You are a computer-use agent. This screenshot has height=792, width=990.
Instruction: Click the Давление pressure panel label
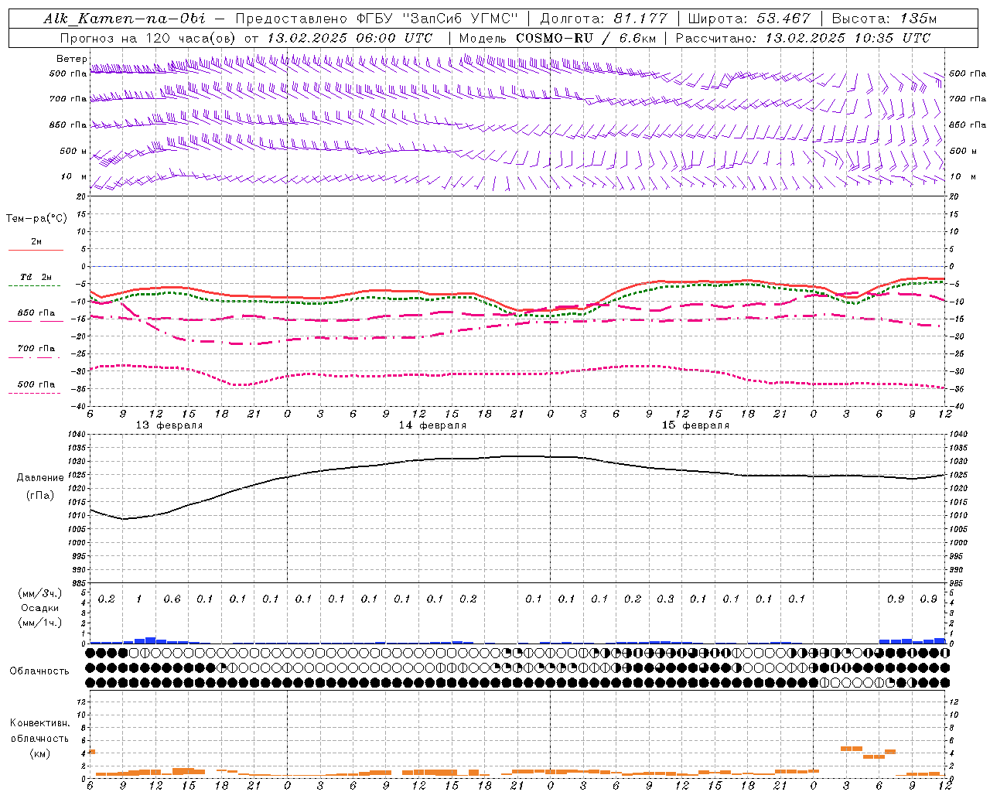pyautogui.click(x=40, y=478)
